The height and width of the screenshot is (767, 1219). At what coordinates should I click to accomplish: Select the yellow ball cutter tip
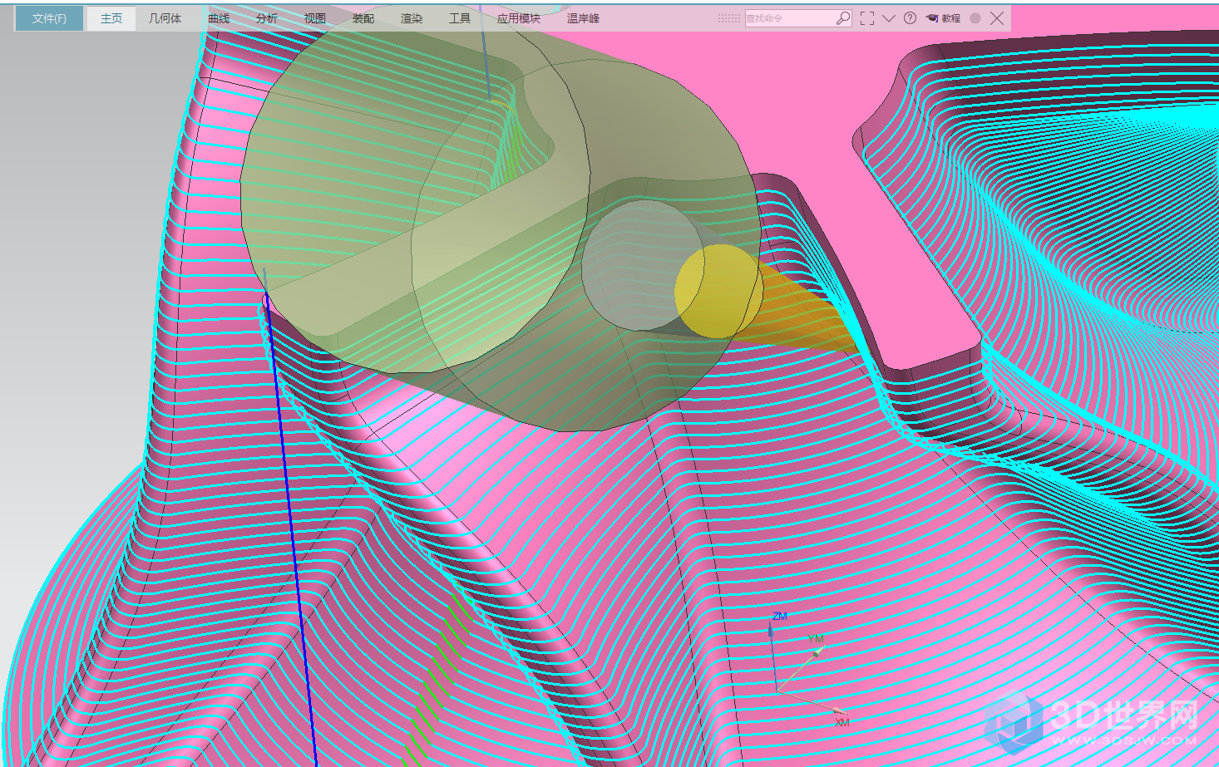click(x=718, y=291)
